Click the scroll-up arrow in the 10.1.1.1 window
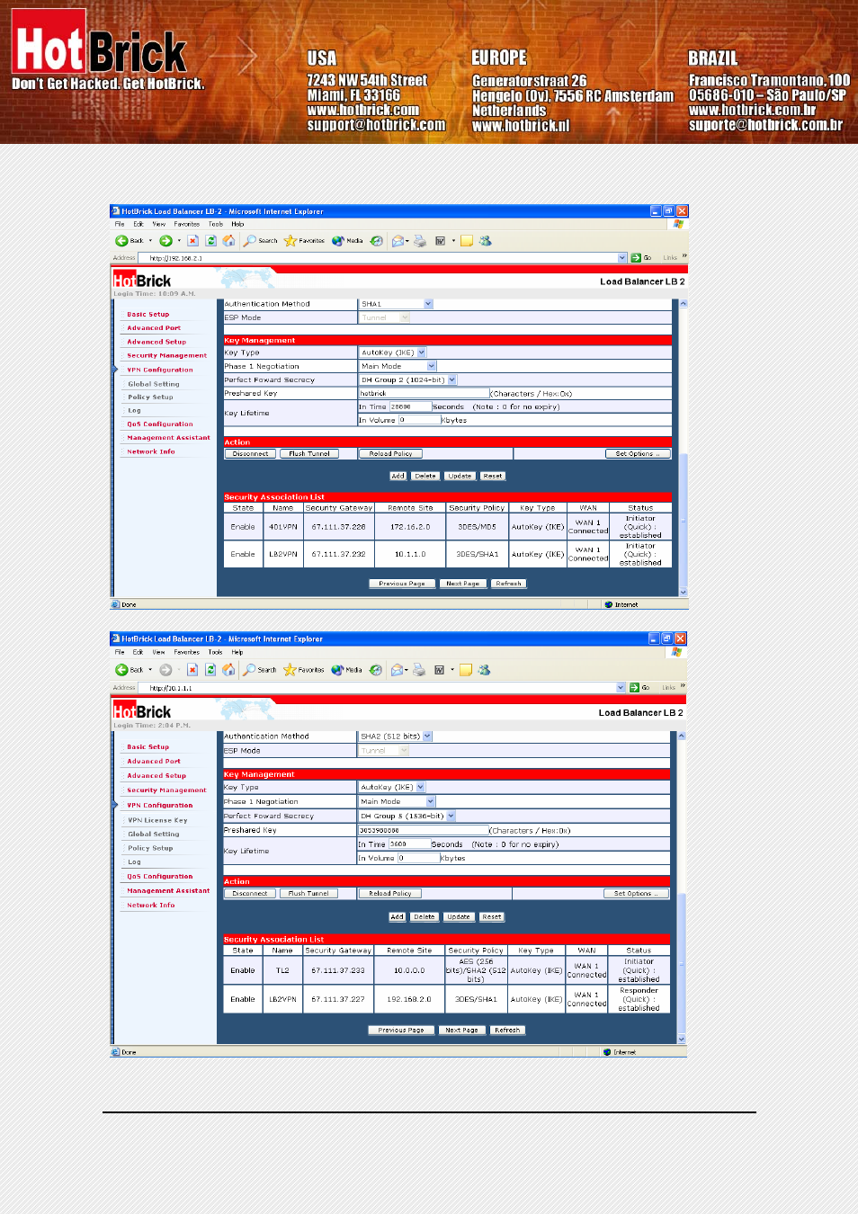 (681, 736)
